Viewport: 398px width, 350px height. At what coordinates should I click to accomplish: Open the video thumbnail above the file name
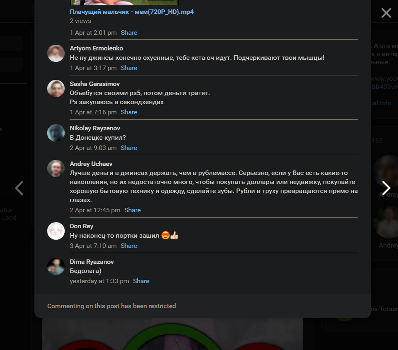click(x=124, y=2)
